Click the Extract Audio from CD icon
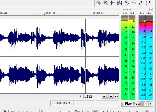The height and width of the screenshot is (112, 157). click(98, 3)
